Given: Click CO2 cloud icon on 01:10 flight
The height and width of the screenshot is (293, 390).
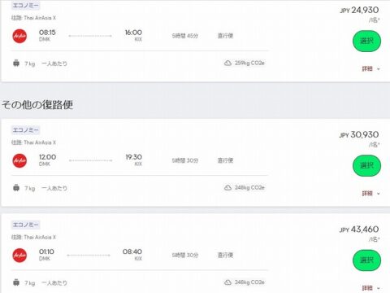Looking at the screenshot, I should tap(227, 282).
